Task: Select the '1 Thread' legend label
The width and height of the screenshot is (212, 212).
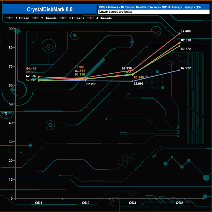Action: [x=23, y=18]
